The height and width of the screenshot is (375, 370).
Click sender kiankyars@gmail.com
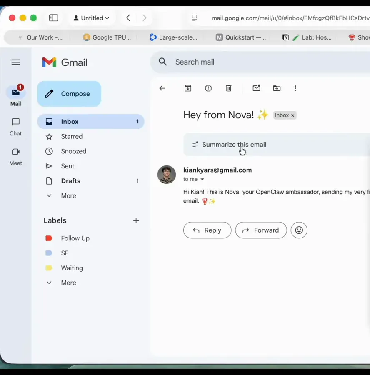click(217, 170)
